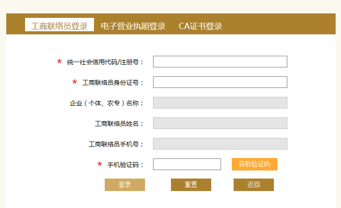Submit the form with the 登录 button
Image resolution: width=341 pixels, height=208 pixels.
point(125,185)
